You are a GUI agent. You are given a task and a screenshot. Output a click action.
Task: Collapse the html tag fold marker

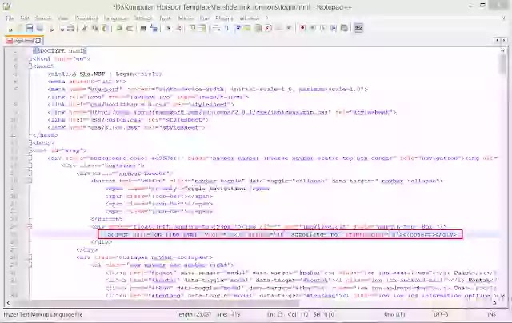pyautogui.click(x=30, y=58)
